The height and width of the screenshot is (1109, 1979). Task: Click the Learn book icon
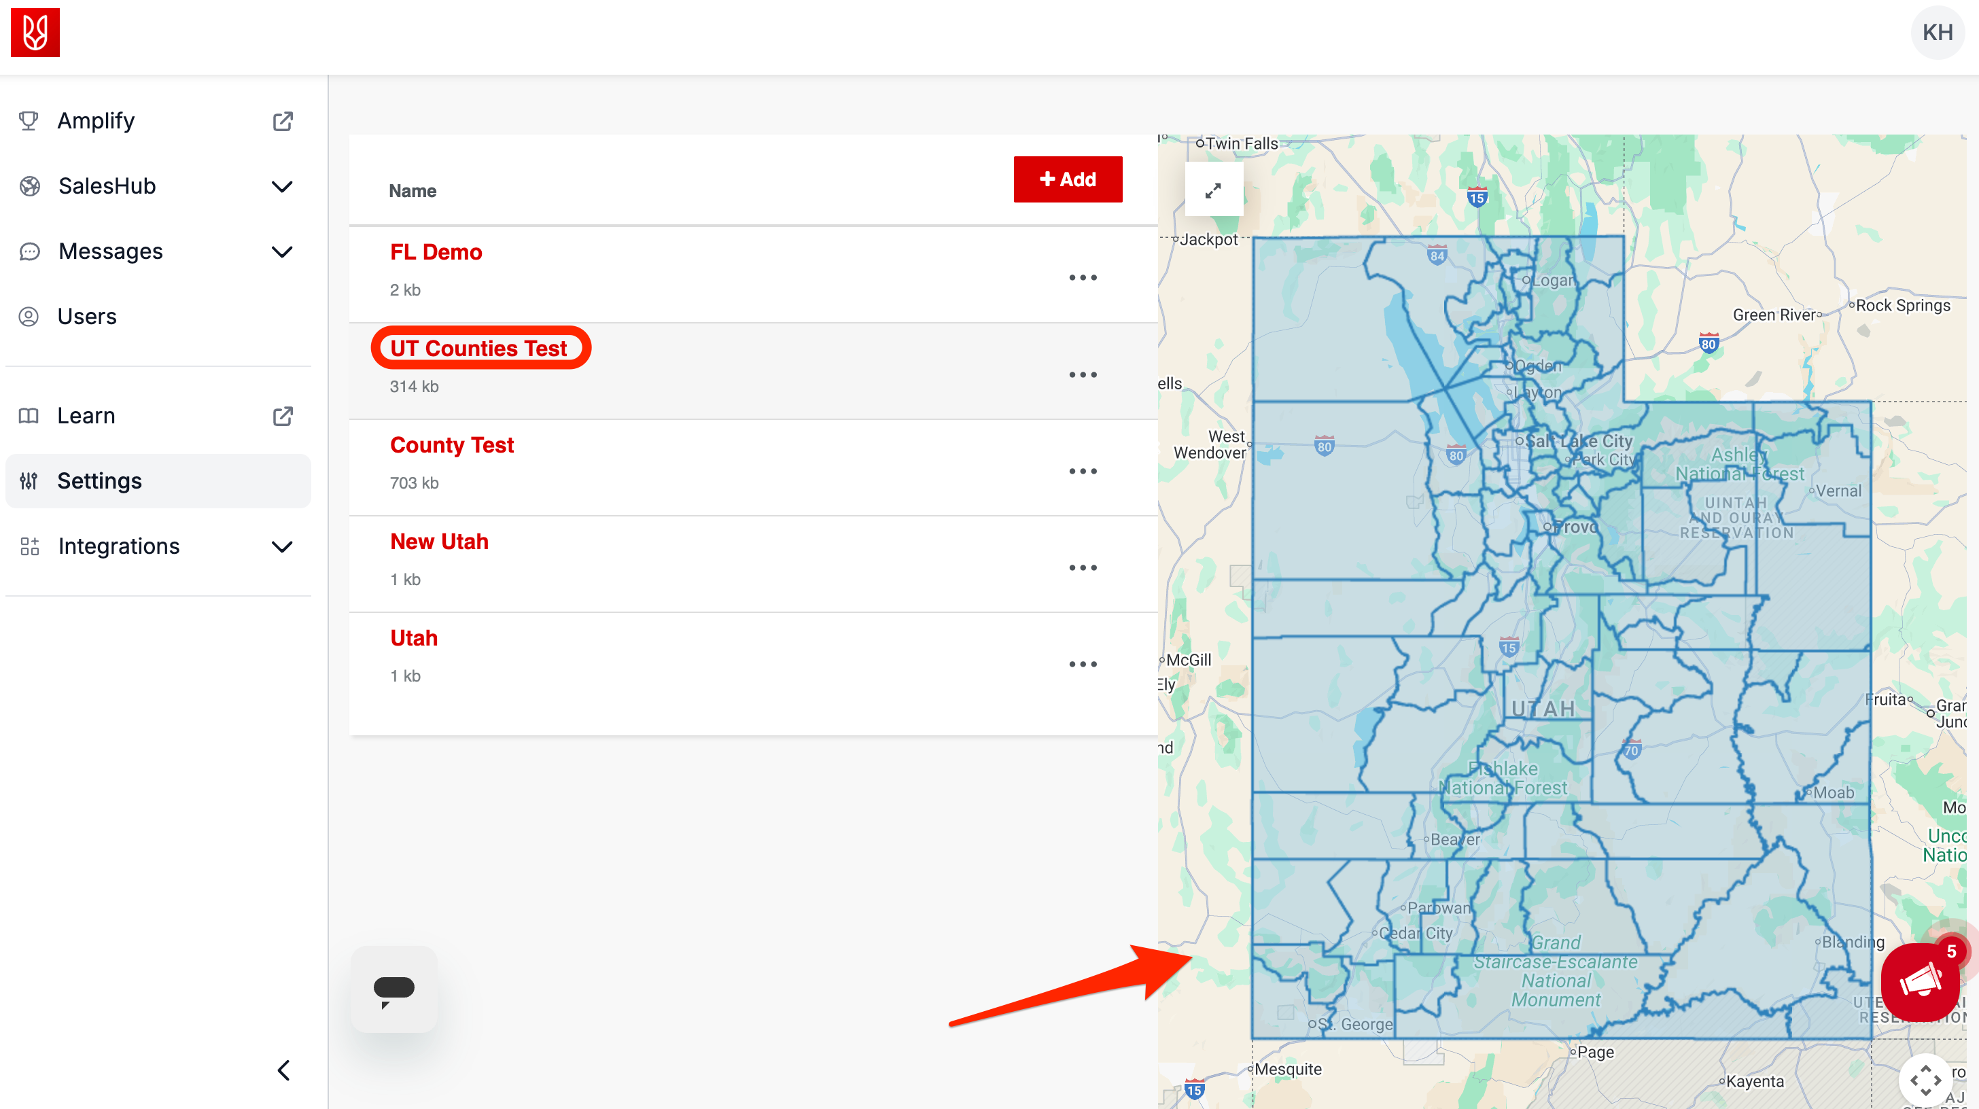29,415
